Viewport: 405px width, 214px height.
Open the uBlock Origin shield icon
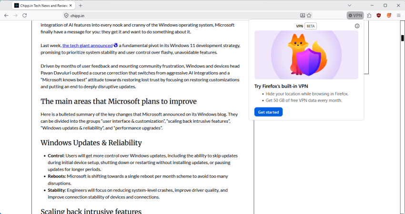tap(379, 15)
